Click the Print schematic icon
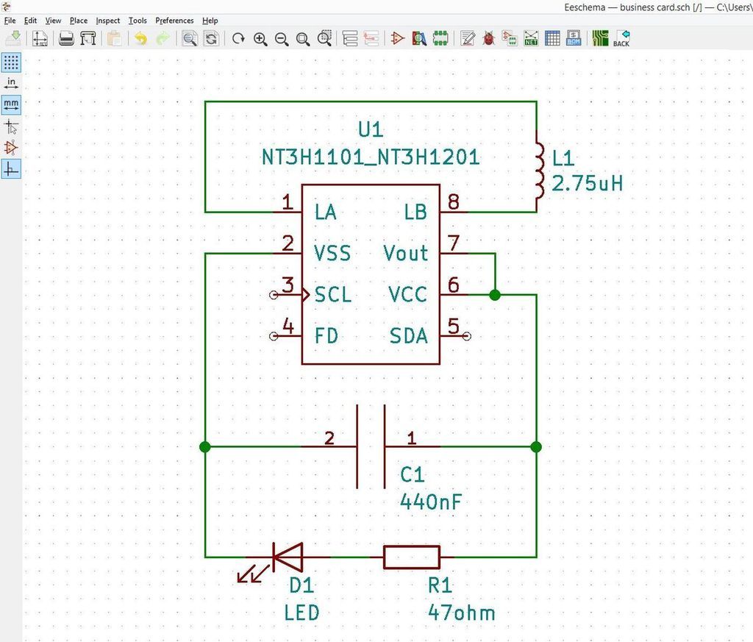This screenshot has width=753, height=642. coord(66,38)
